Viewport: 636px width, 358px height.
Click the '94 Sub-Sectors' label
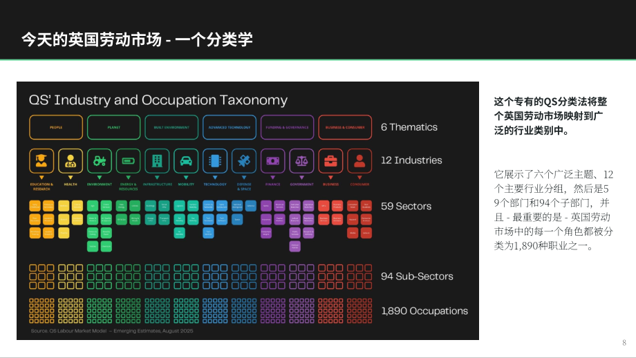[x=417, y=276]
